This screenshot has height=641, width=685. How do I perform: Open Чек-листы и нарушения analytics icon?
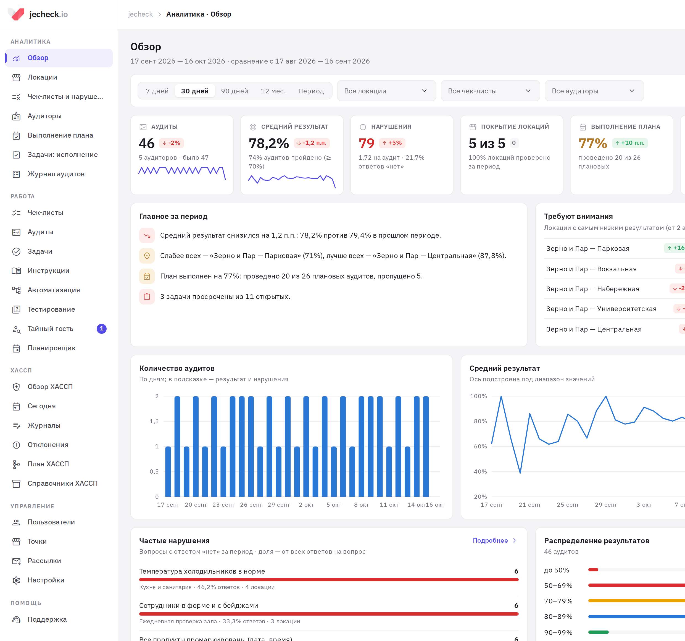click(x=16, y=97)
